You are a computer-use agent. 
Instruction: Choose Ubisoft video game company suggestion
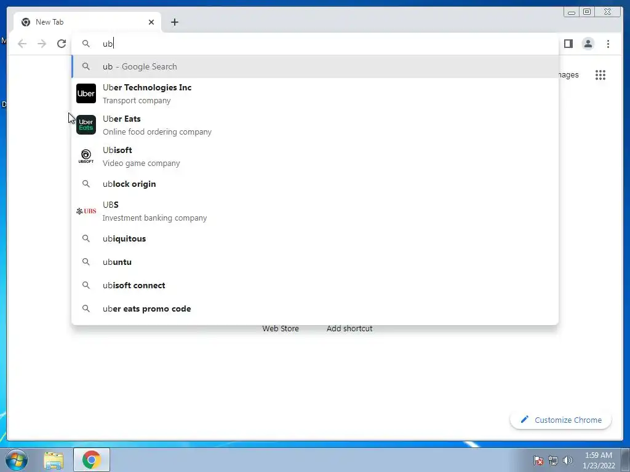point(315,156)
